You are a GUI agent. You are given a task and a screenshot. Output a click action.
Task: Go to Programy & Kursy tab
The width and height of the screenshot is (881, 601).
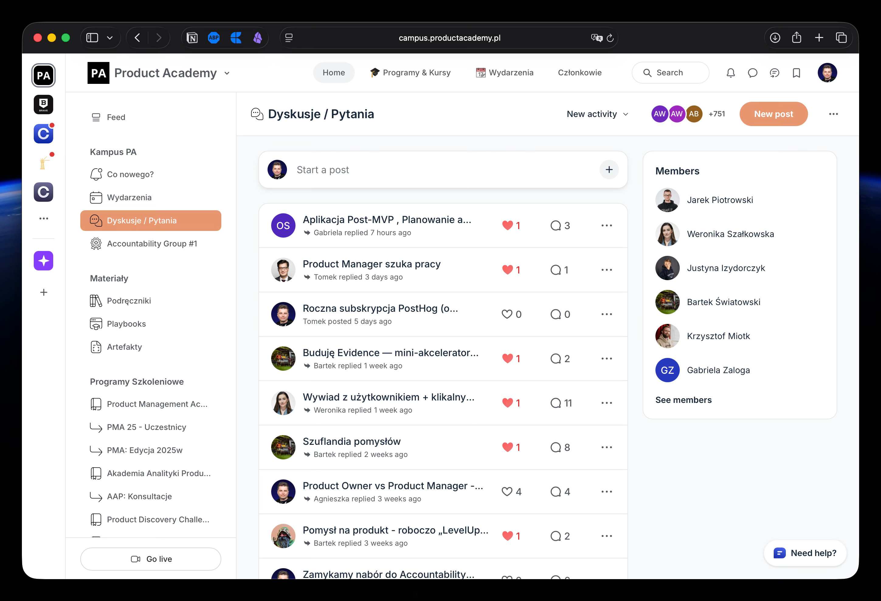click(410, 73)
